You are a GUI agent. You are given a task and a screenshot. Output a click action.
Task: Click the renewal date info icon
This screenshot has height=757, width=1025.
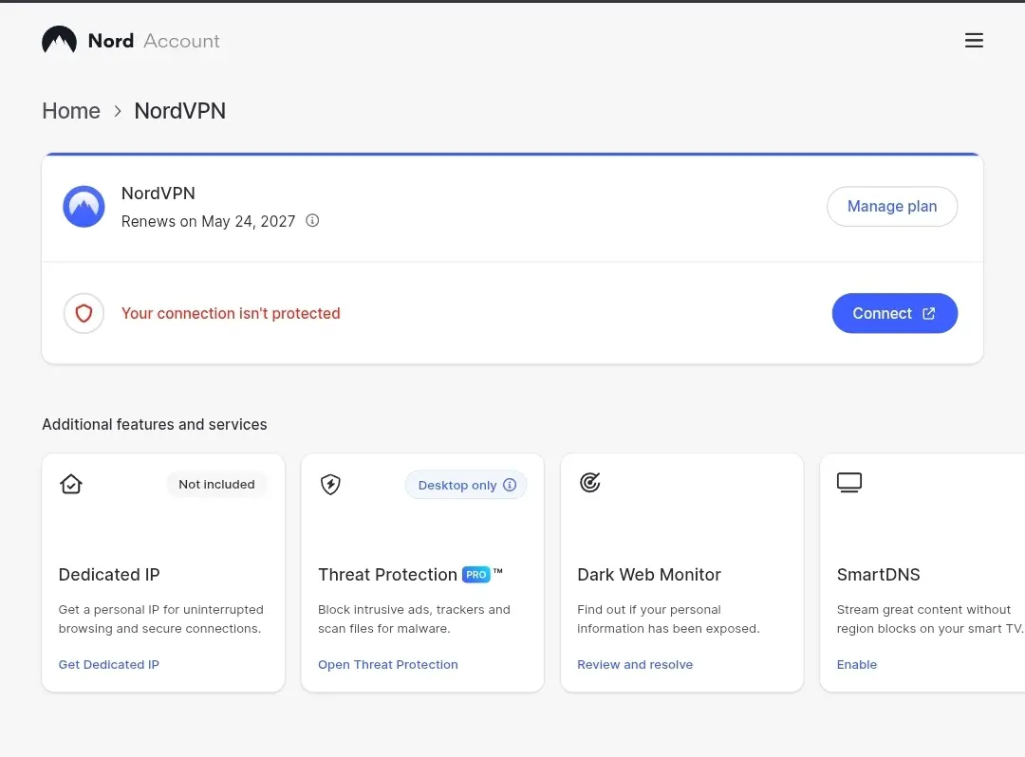(x=312, y=221)
